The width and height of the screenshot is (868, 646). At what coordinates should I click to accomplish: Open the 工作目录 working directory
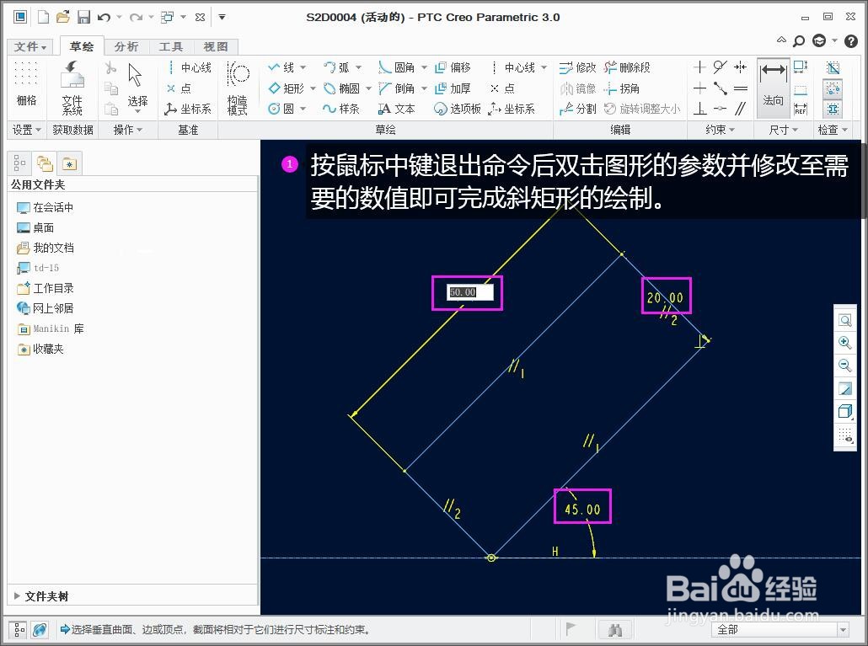(46, 288)
